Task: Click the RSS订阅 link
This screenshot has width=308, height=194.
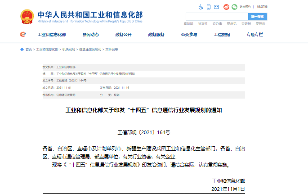Action: [262, 7]
